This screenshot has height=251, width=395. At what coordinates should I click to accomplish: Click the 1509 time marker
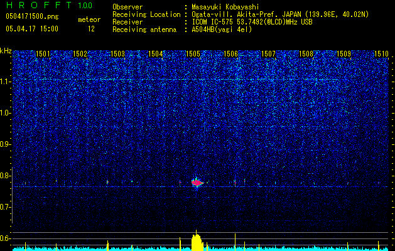pyautogui.click(x=344, y=54)
